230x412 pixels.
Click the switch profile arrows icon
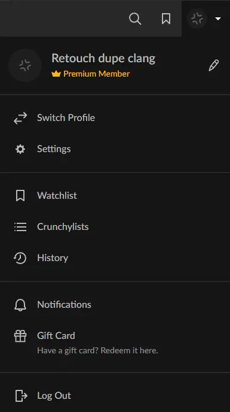[20, 118]
